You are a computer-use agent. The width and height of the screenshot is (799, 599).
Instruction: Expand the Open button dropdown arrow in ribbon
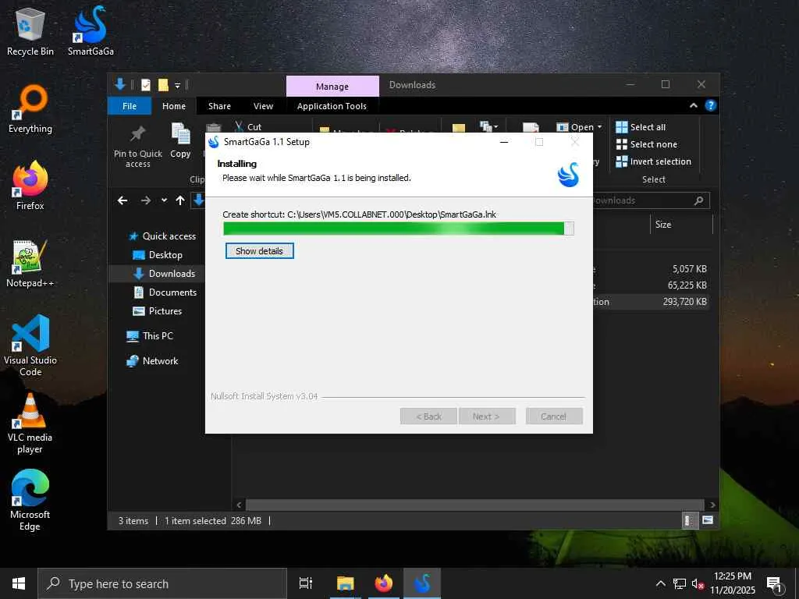pyautogui.click(x=600, y=127)
